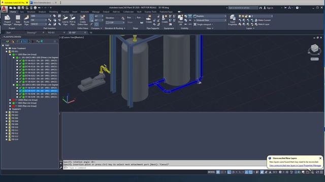Collapse the PID-001 node in the tree
The width and height of the screenshot is (325, 182).
click(7, 52)
